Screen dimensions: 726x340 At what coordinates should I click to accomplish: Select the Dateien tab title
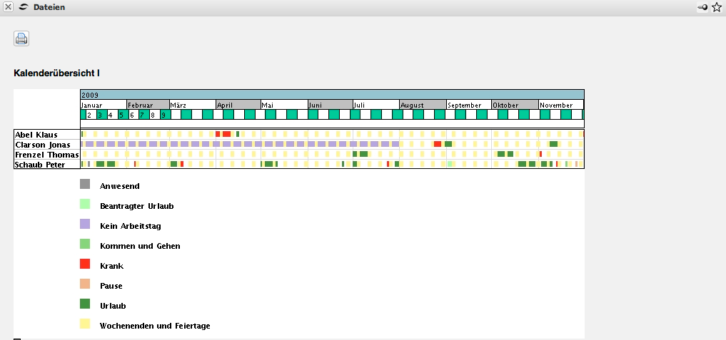coord(49,7)
